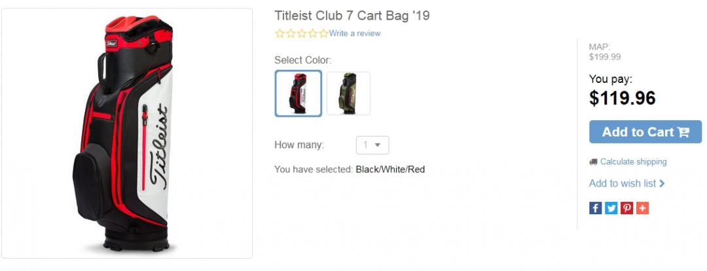Open the Write a review link
Viewport: 707px width, 271px height.
[354, 33]
